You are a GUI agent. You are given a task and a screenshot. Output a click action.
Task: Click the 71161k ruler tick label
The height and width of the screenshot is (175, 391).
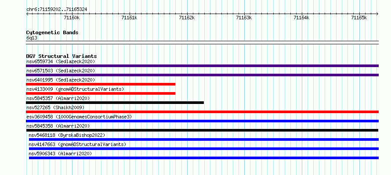click(x=129, y=18)
